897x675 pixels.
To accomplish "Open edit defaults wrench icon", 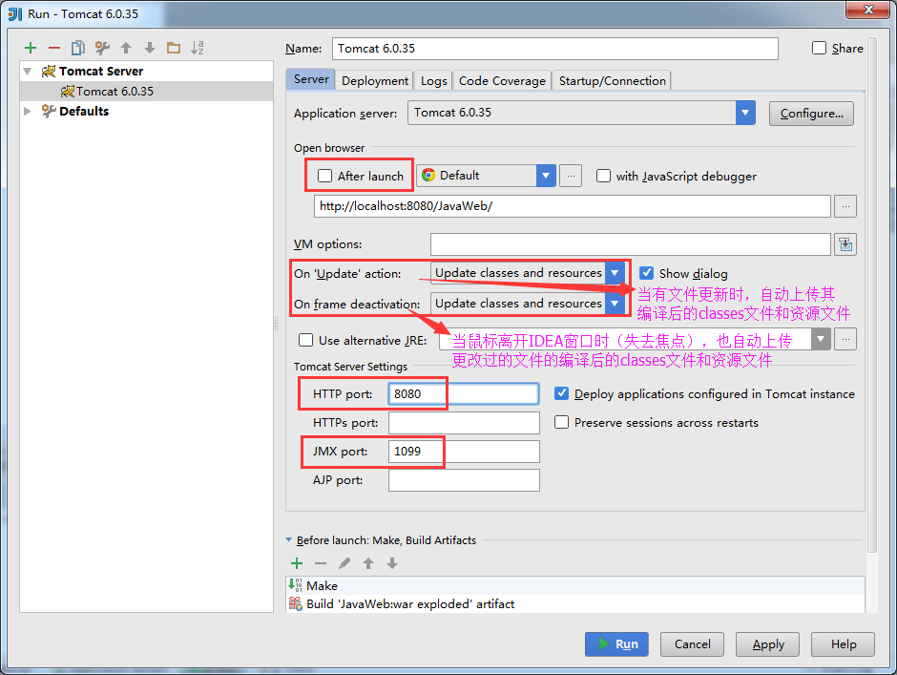I will 102,48.
